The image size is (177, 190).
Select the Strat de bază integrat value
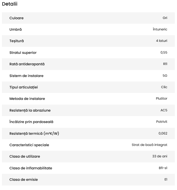[x=149, y=145]
